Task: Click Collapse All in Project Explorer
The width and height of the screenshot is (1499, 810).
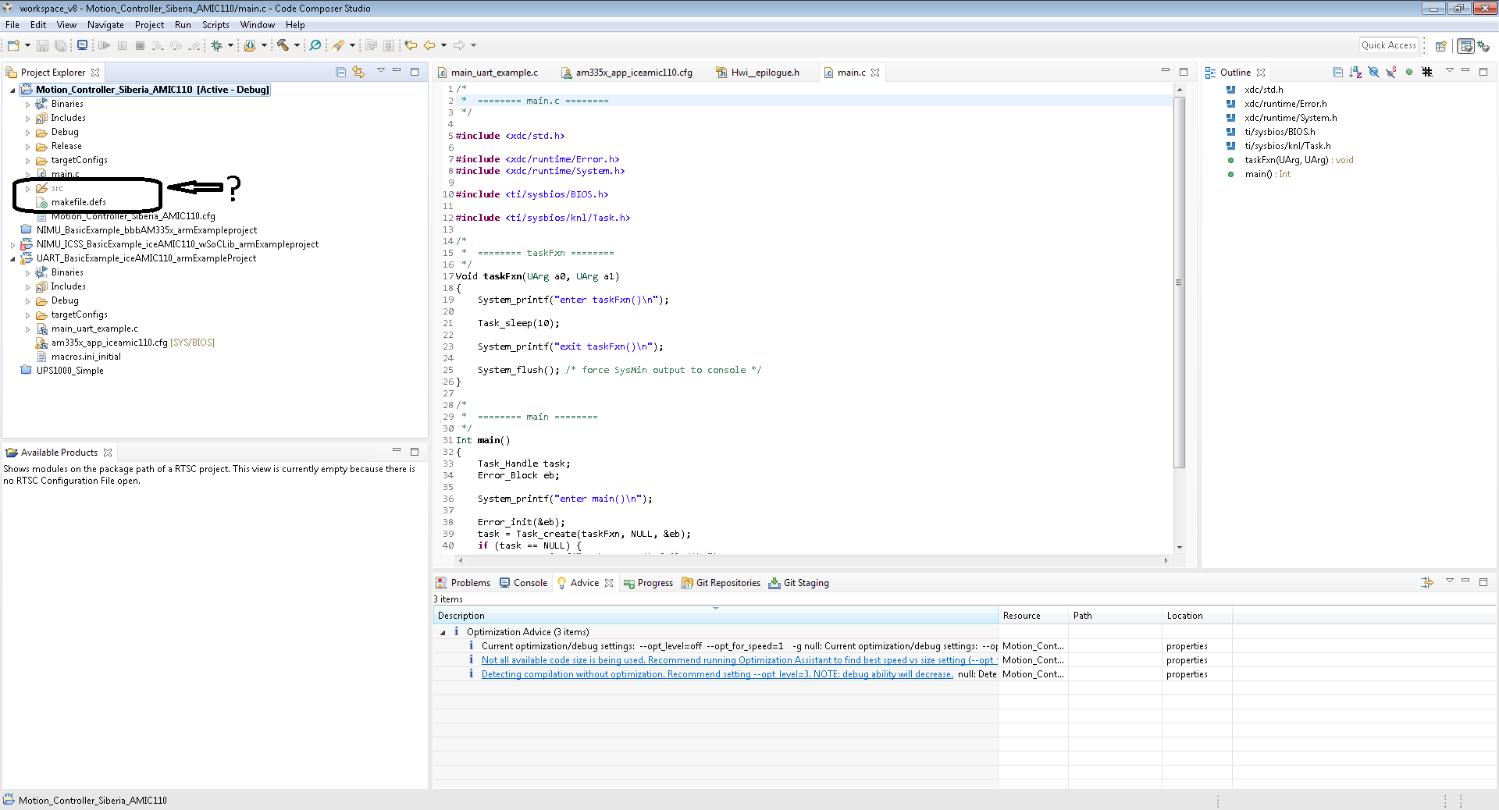Action: click(x=341, y=72)
